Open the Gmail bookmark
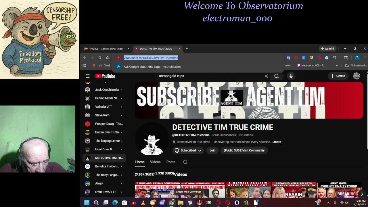This screenshot has height=207, width=368. [105, 66]
